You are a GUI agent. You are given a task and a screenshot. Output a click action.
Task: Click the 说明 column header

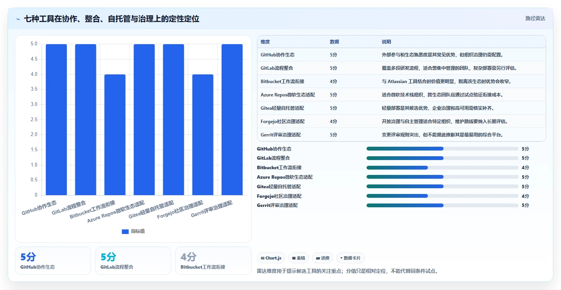(386, 42)
